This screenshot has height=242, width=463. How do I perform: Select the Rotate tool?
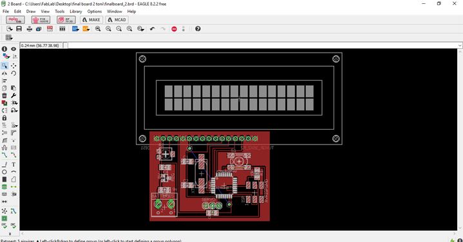(14, 73)
